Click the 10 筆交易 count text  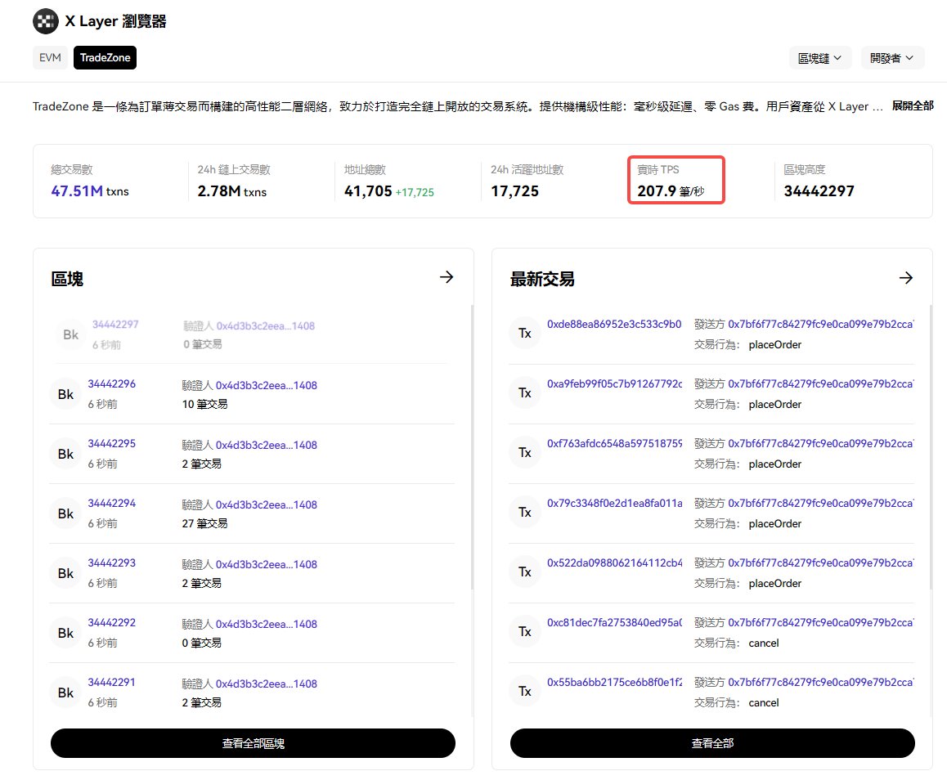(204, 404)
